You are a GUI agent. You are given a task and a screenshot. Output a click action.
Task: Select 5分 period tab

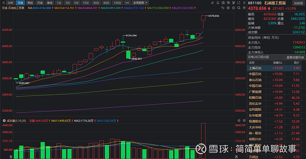click(76, 3)
